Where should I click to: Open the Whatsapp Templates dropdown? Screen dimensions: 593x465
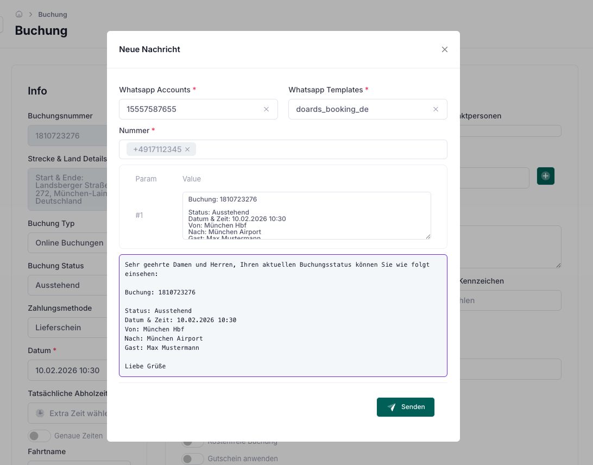[x=358, y=109]
